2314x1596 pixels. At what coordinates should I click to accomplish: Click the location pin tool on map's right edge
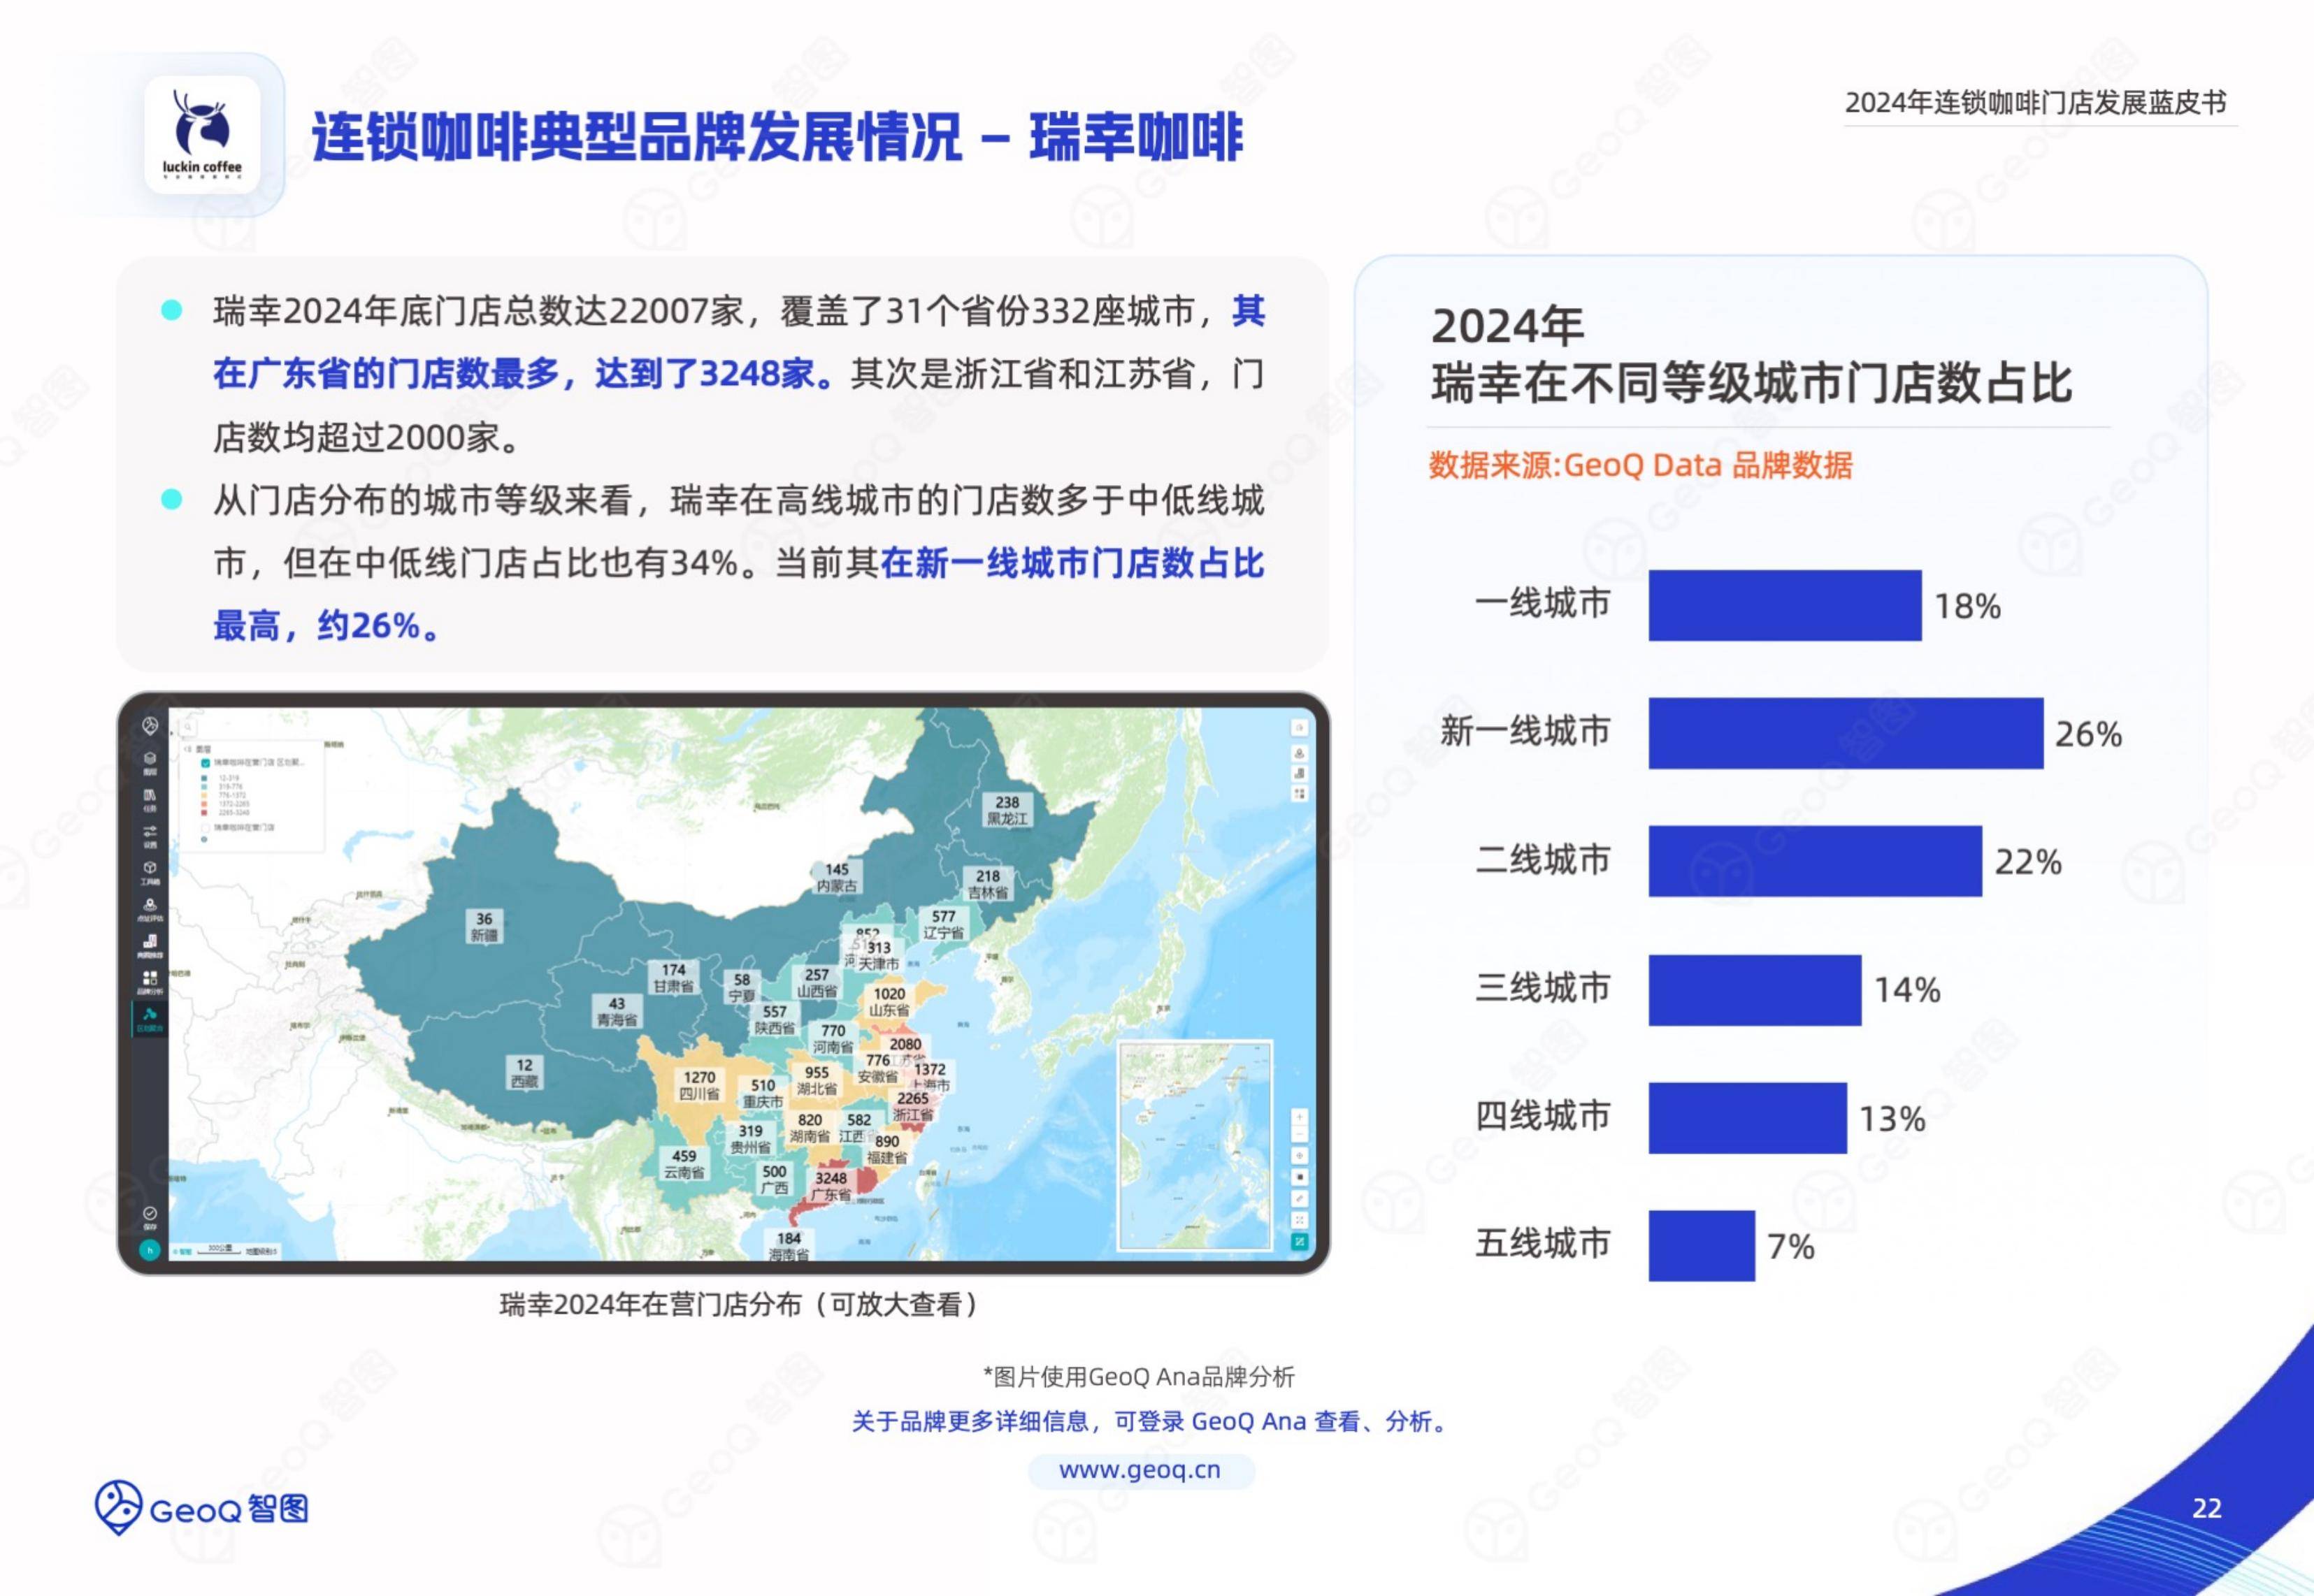click(1300, 753)
